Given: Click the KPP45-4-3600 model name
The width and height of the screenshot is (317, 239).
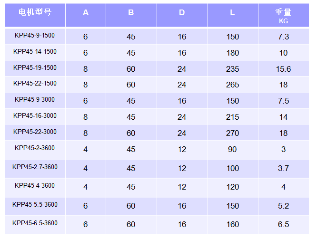Looking at the screenshot, I should point(35,185).
